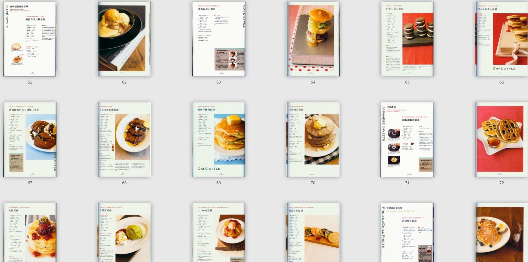528x262 pixels.
Task: Select page 62 pancake in dark bowl photo
Action: tap(124, 39)
